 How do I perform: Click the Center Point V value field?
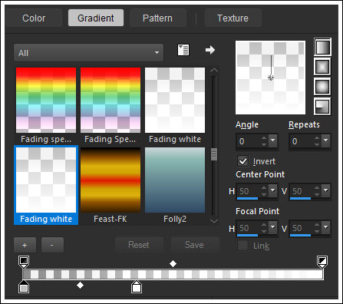click(x=302, y=191)
